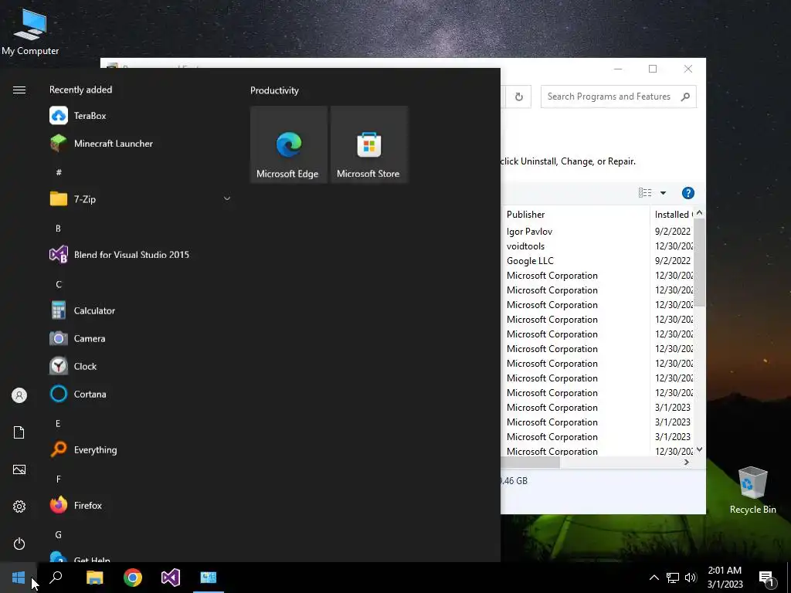Open the user account icon
This screenshot has height=593, width=791.
coord(19,395)
